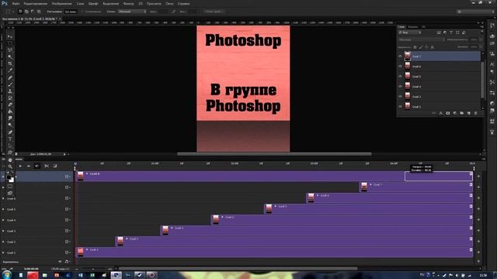Hide layer Слой 5 via eye icon
497x279 pixels.
[400, 77]
